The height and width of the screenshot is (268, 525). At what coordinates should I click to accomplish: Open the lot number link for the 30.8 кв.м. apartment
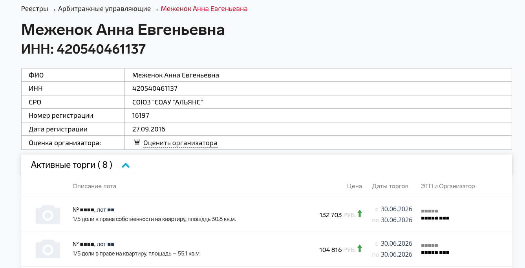pyautogui.click(x=93, y=210)
